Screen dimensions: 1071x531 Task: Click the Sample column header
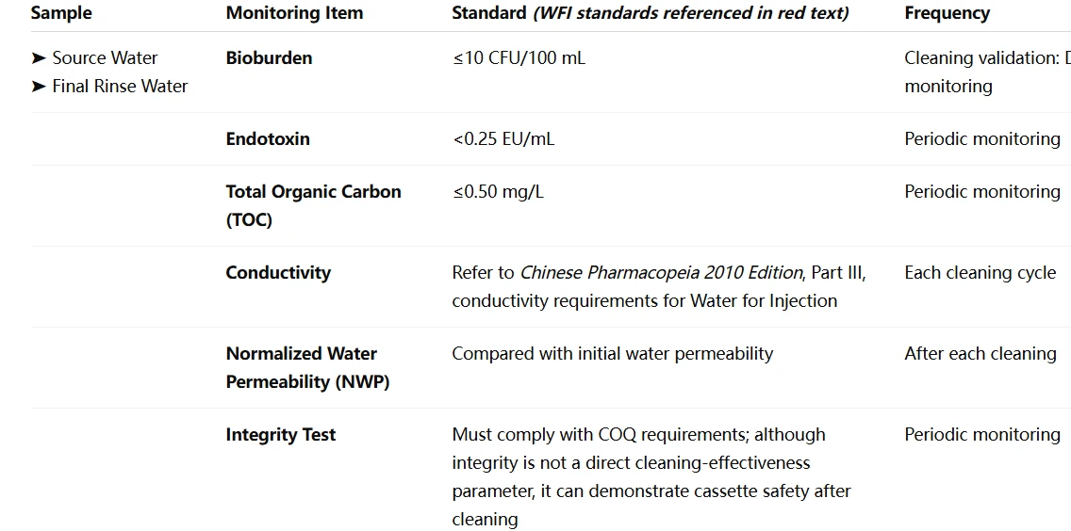pyautogui.click(x=61, y=13)
